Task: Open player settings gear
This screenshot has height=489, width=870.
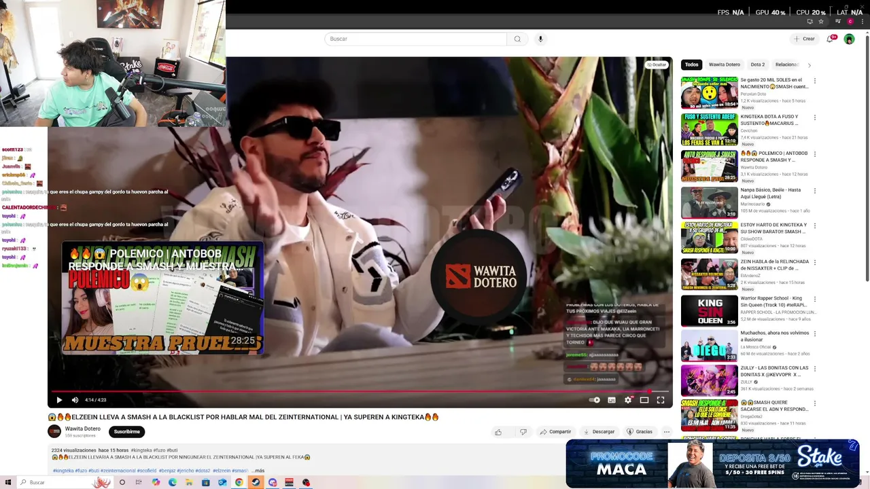Action: pyautogui.click(x=627, y=400)
